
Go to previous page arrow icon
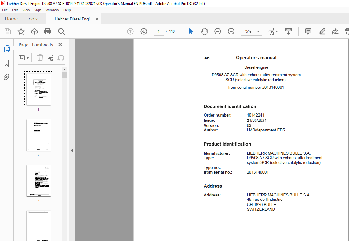(x=130, y=31)
